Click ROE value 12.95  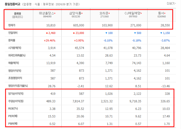(109, 109)
